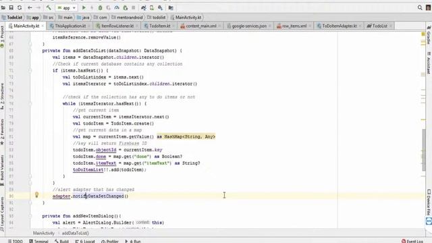Screen dimensions: 432x243
Task: Open the Structure tool window
Action: (x=2, y=96)
